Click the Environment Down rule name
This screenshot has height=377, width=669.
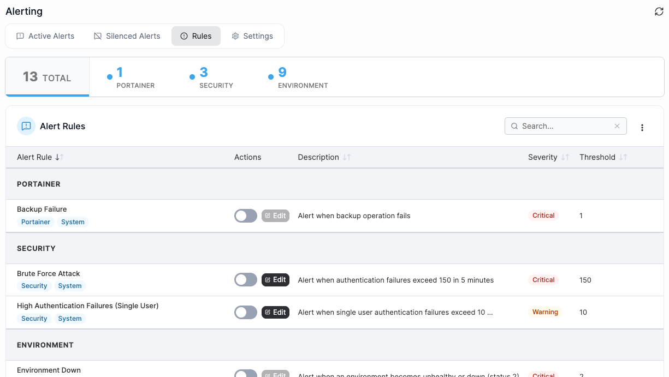coord(49,370)
